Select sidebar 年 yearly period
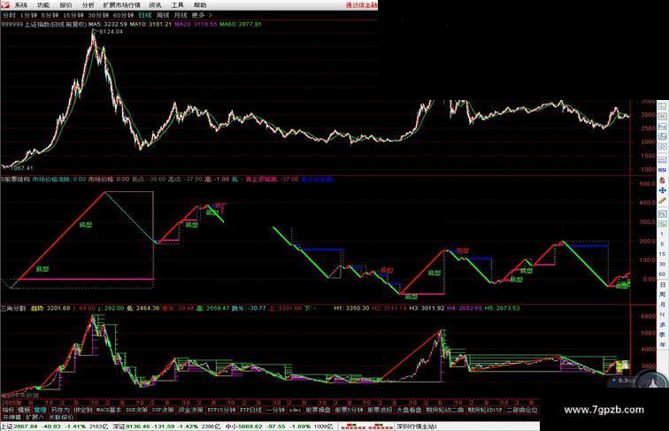Screen dimensions: 669x431 point(663,344)
